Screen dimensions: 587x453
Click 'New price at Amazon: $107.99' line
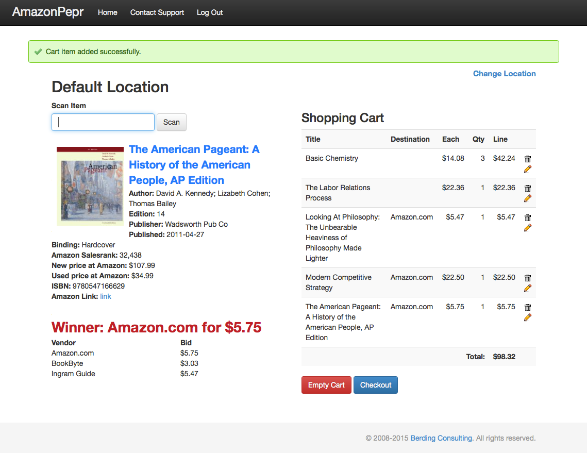(x=103, y=265)
